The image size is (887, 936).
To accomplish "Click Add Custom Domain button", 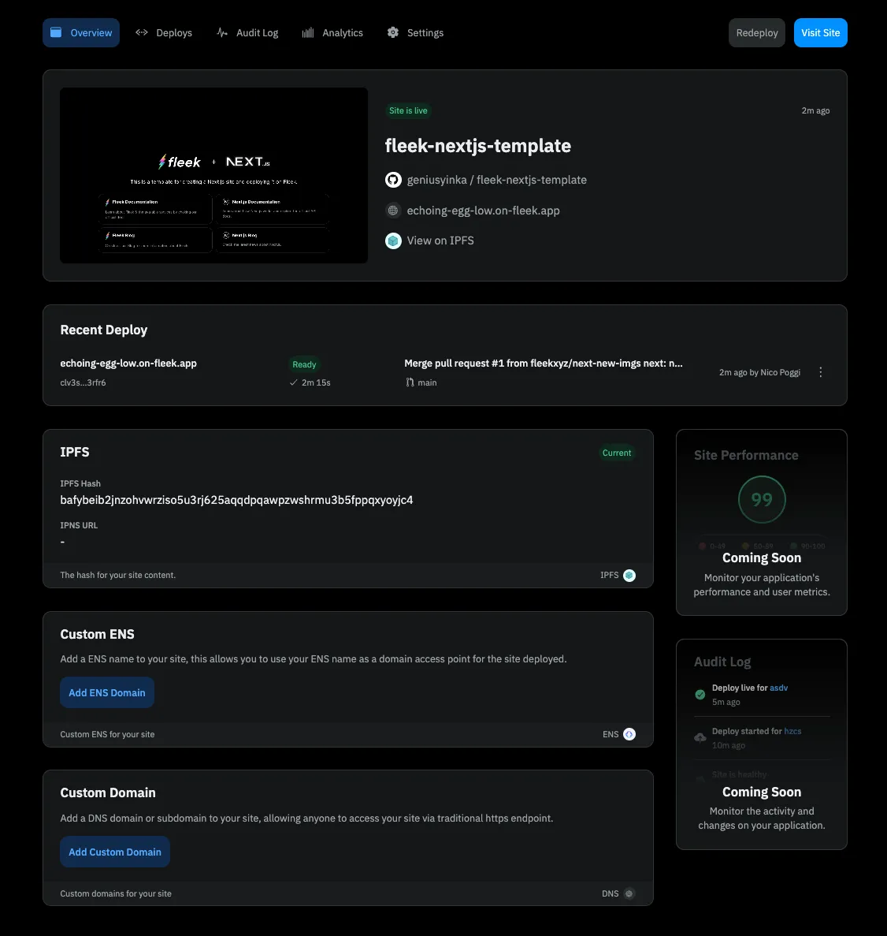I will coord(115,852).
